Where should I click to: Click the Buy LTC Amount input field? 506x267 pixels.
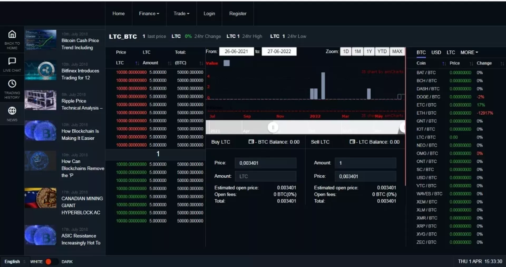tap(265, 176)
